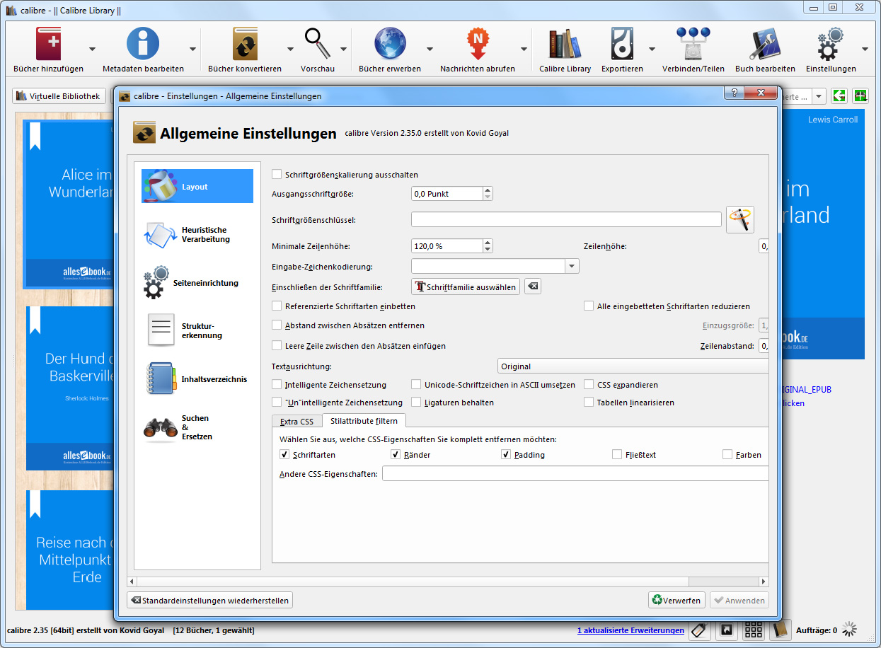Screen dimensions: 881x648
Task: Click the Aufträge spinner icon
Action: [850, 630]
